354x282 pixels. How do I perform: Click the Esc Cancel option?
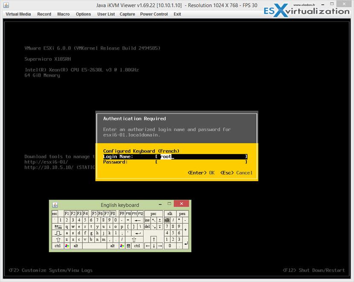[x=236, y=173]
